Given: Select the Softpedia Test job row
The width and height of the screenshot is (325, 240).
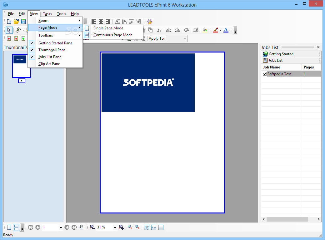Looking at the screenshot, I should [x=291, y=74].
